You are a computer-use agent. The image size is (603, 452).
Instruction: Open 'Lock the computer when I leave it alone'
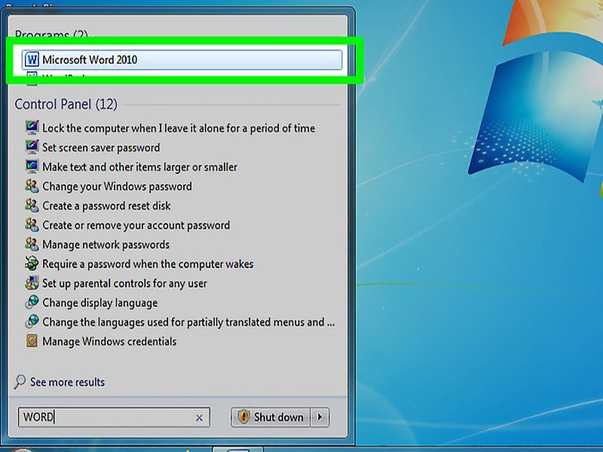[178, 128]
